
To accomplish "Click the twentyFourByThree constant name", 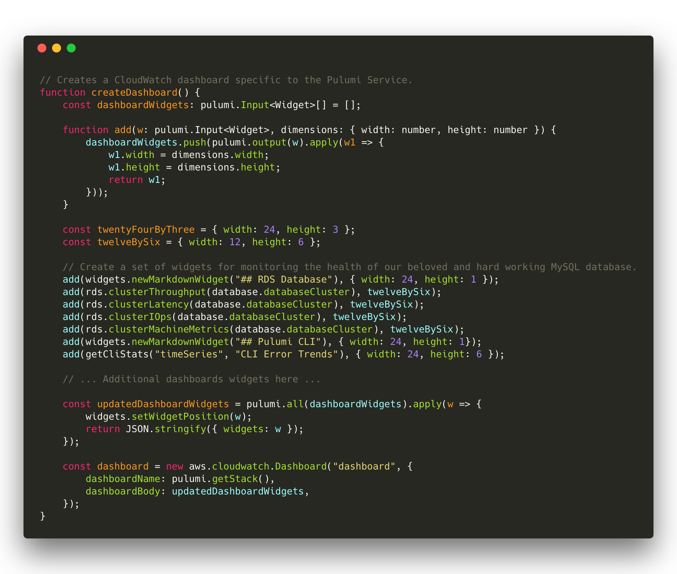I will pyautogui.click(x=146, y=230).
